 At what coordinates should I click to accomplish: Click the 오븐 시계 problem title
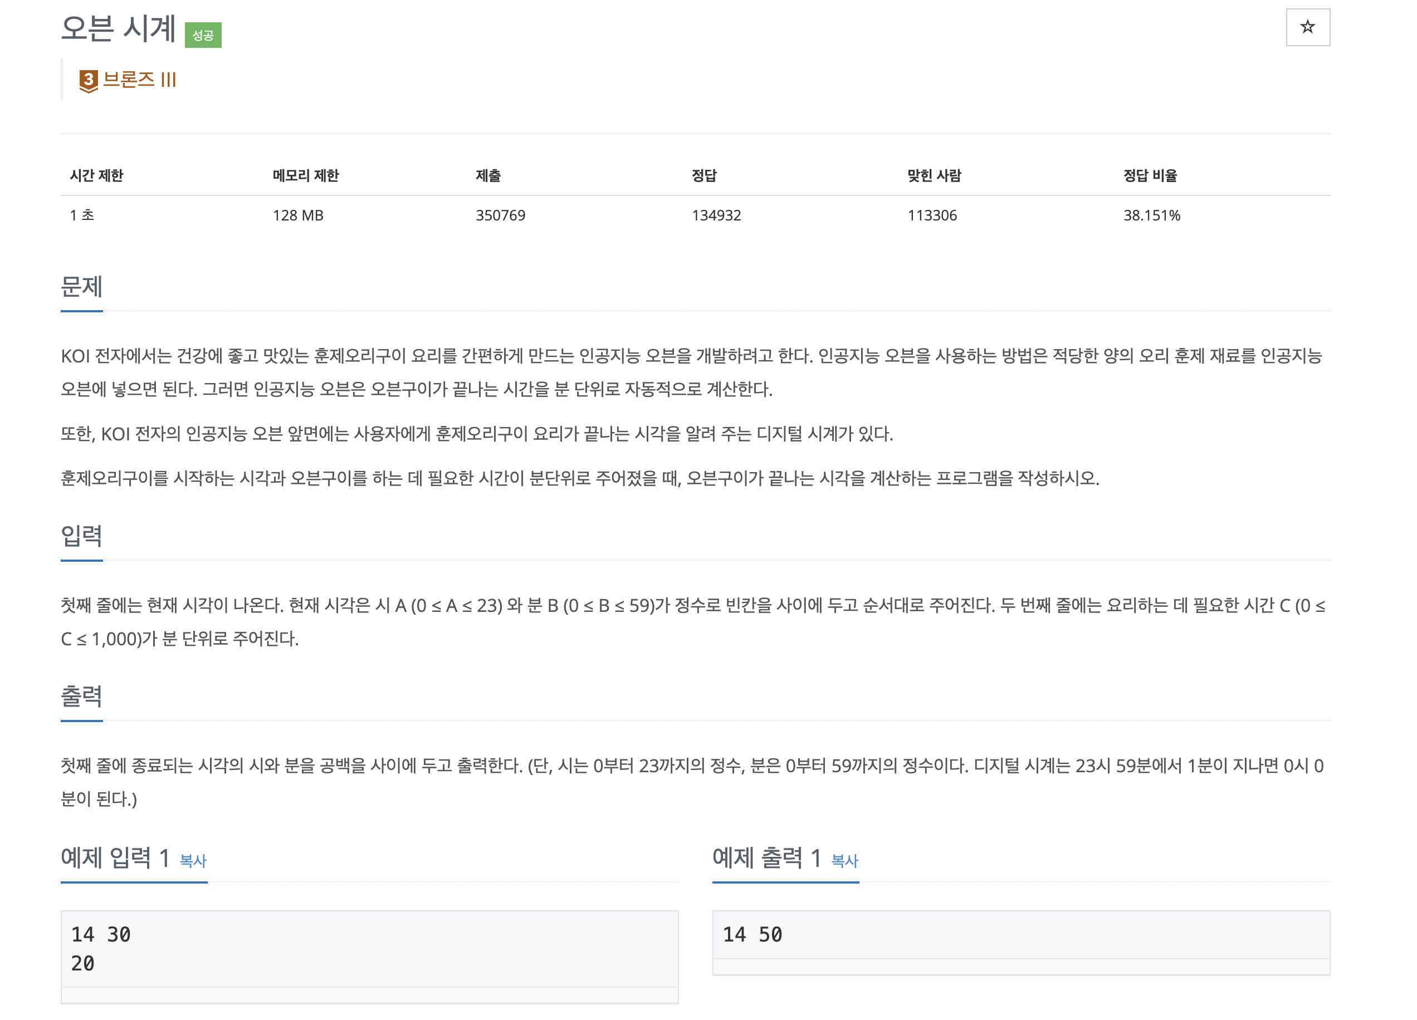tap(118, 29)
